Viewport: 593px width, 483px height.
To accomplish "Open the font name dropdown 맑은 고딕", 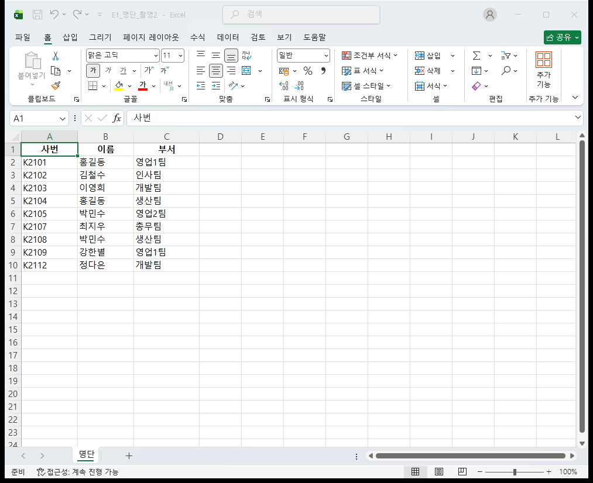I will tap(156, 56).
